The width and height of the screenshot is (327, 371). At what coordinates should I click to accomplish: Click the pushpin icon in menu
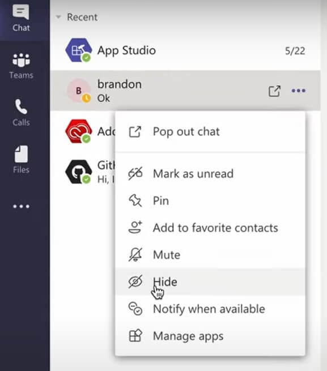click(135, 201)
